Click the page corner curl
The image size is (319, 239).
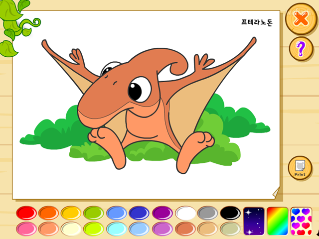point(276,193)
